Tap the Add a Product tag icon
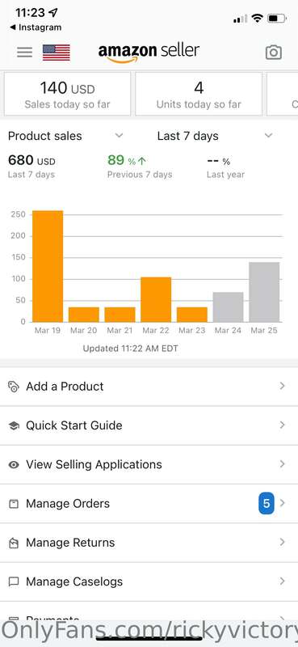 (14, 387)
